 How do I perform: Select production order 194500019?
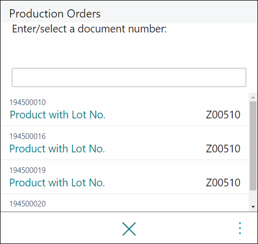(x=125, y=177)
